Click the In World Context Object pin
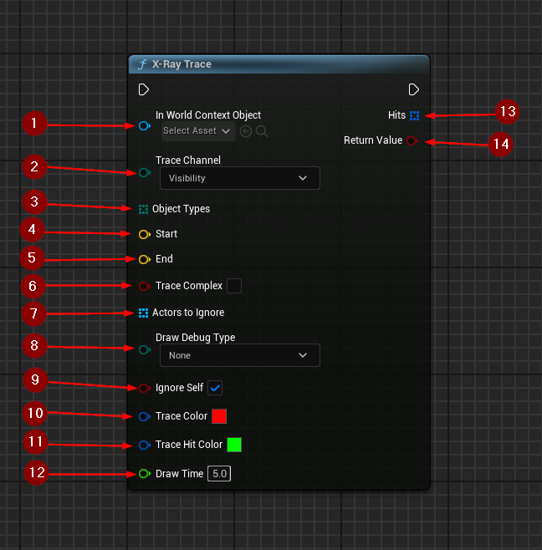The width and height of the screenshot is (542, 550). tap(144, 125)
